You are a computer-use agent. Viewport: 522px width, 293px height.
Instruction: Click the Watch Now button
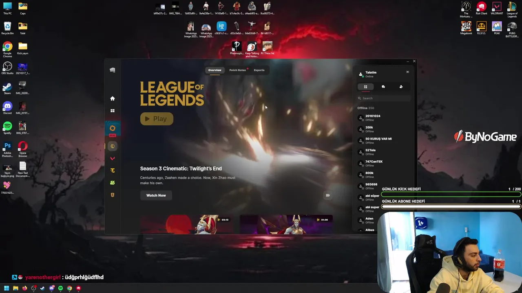pyautogui.click(x=156, y=195)
